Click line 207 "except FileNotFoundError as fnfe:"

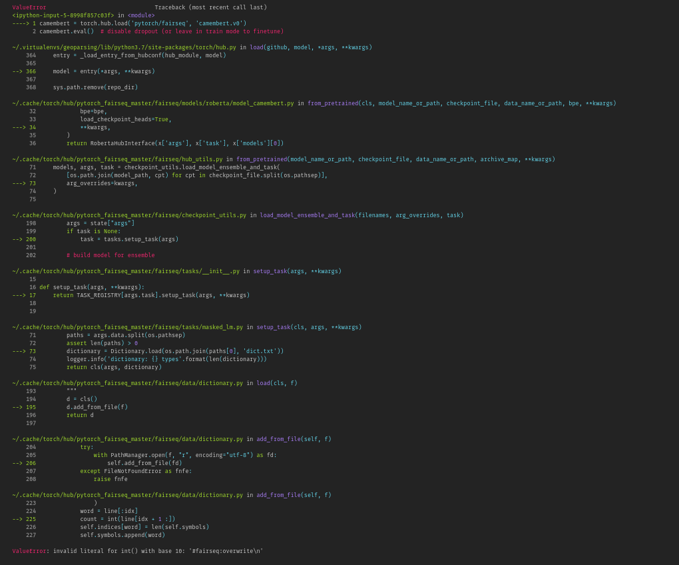pos(136,471)
